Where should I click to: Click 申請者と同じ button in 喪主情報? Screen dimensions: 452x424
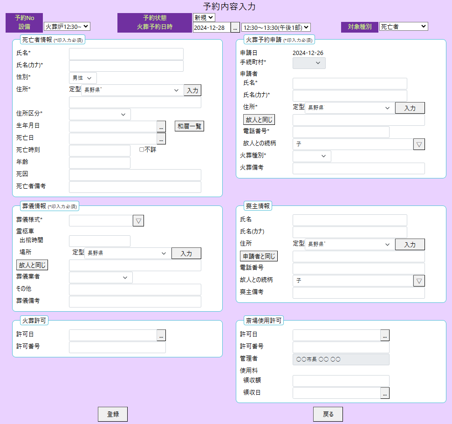(259, 256)
